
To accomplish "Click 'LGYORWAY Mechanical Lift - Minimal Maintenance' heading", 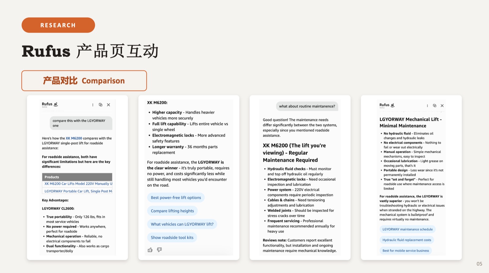I will [x=410, y=123].
